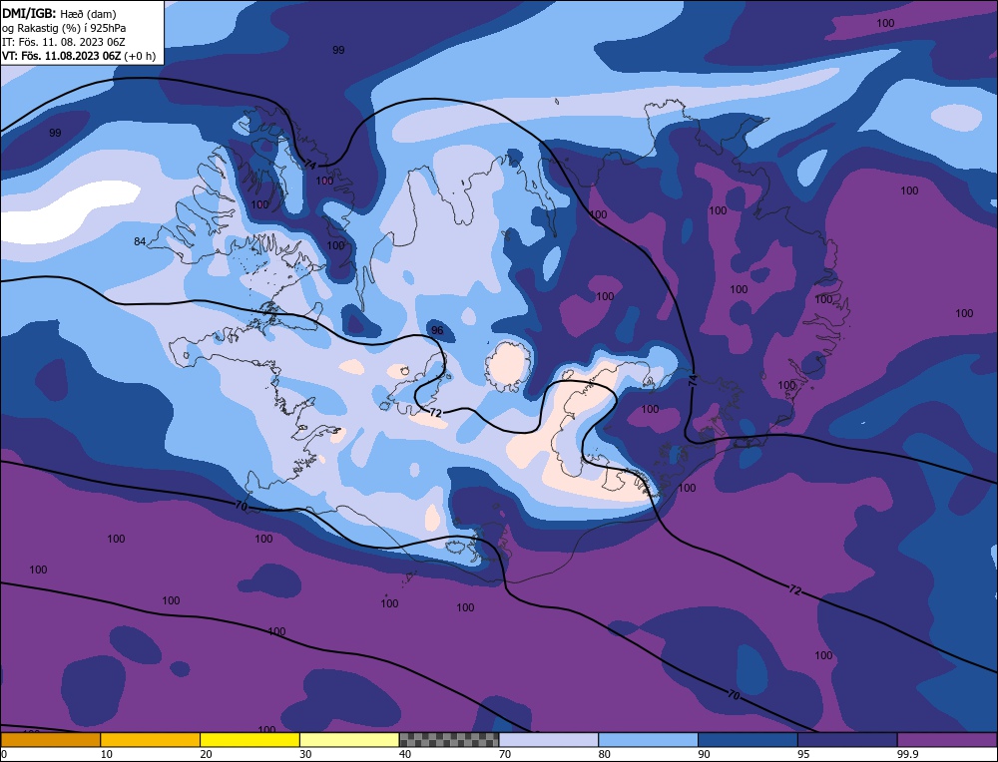
Task: Select the 'og Rakastig (%) í 925hPa' line
Action: pyautogui.click(x=64, y=28)
